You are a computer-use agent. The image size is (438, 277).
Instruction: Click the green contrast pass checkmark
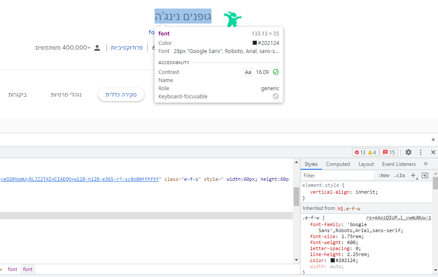pos(276,72)
